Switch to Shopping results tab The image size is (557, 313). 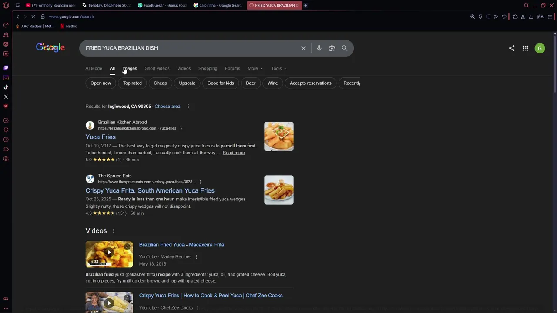coord(208,68)
